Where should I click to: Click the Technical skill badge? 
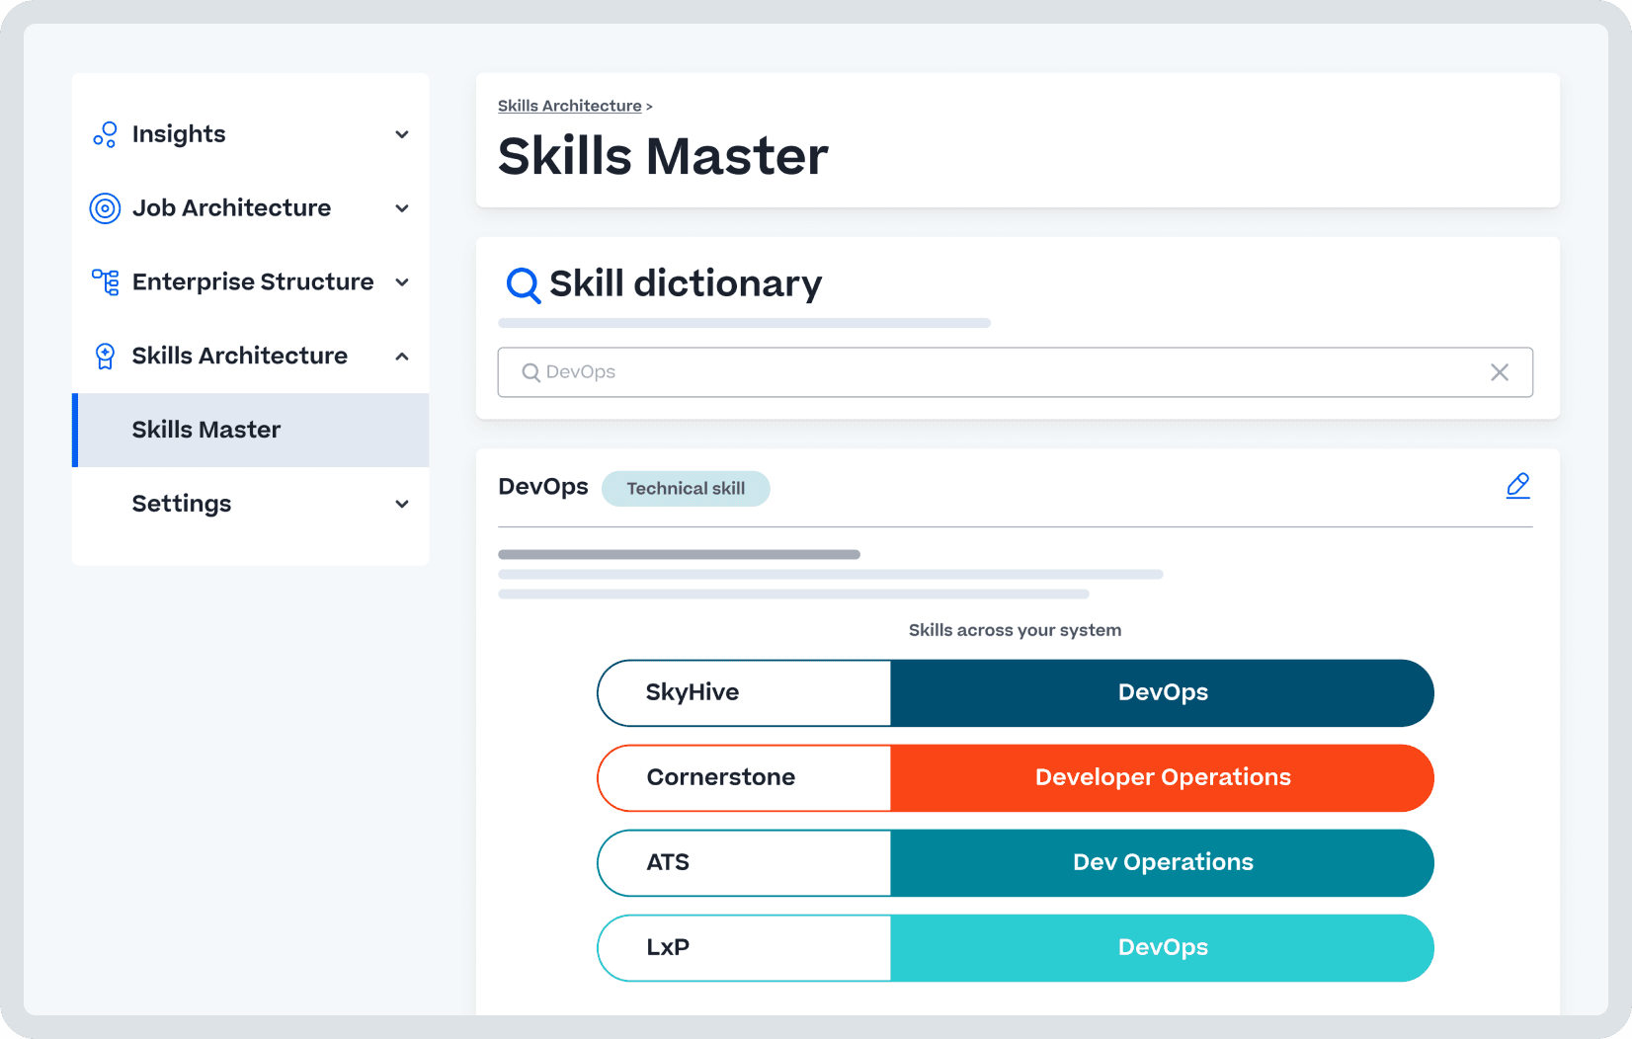(686, 488)
